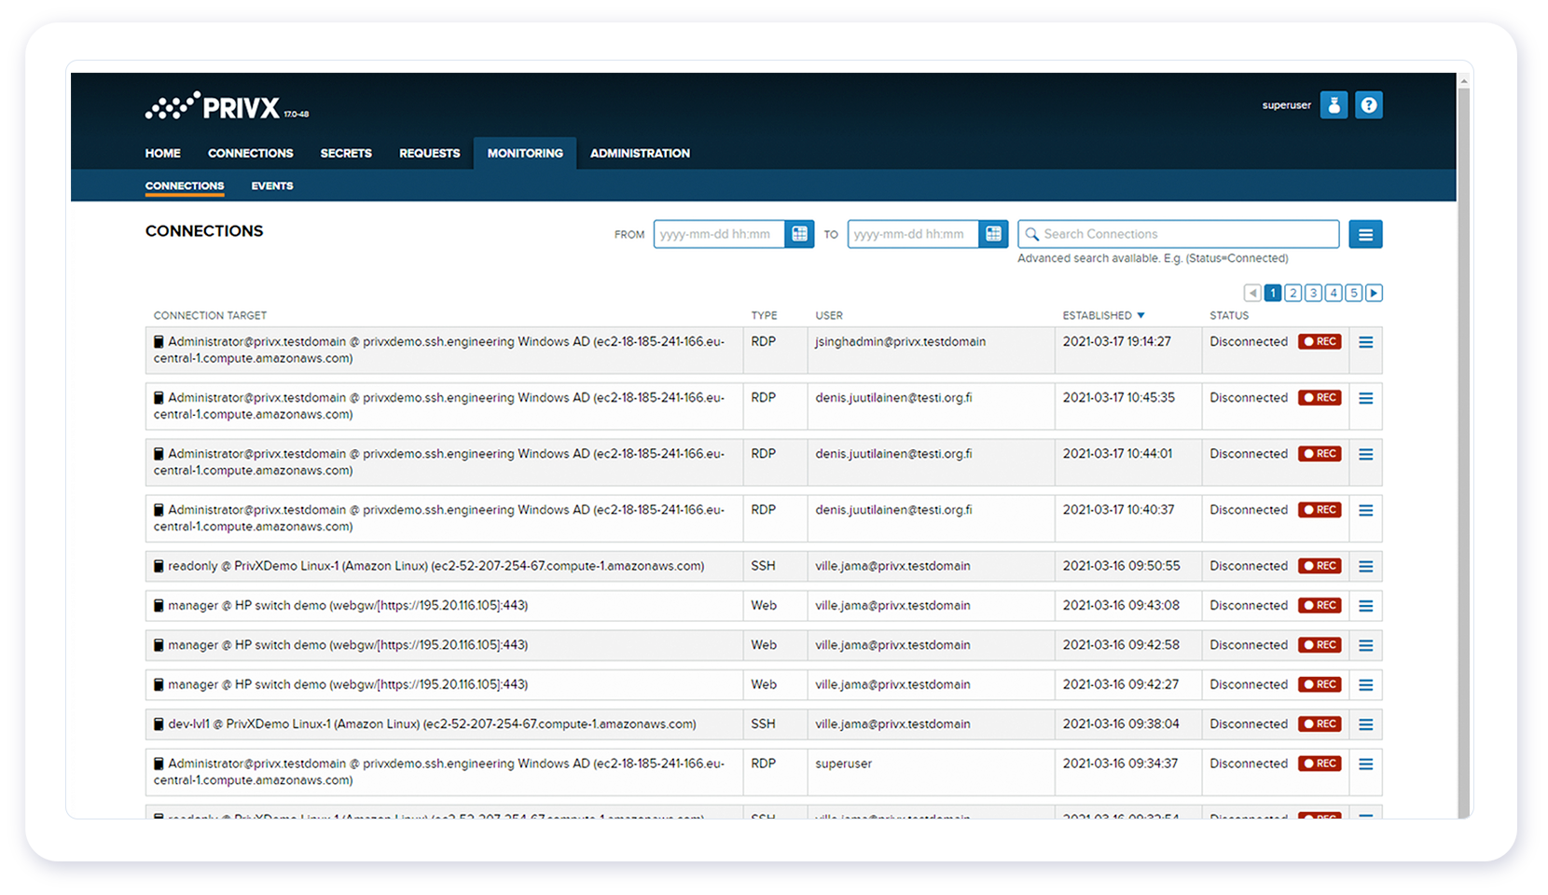Go to the previous results page
Image resolution: width=1548 pixels, height=895 pixels.
(x=1252, y=293)
